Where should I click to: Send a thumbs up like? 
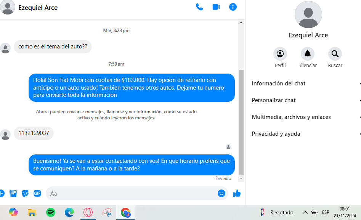pyautogui.click(x=237, y=193)
